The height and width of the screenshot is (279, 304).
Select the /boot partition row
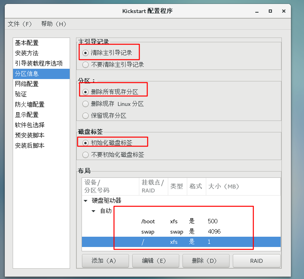point(181,221)
